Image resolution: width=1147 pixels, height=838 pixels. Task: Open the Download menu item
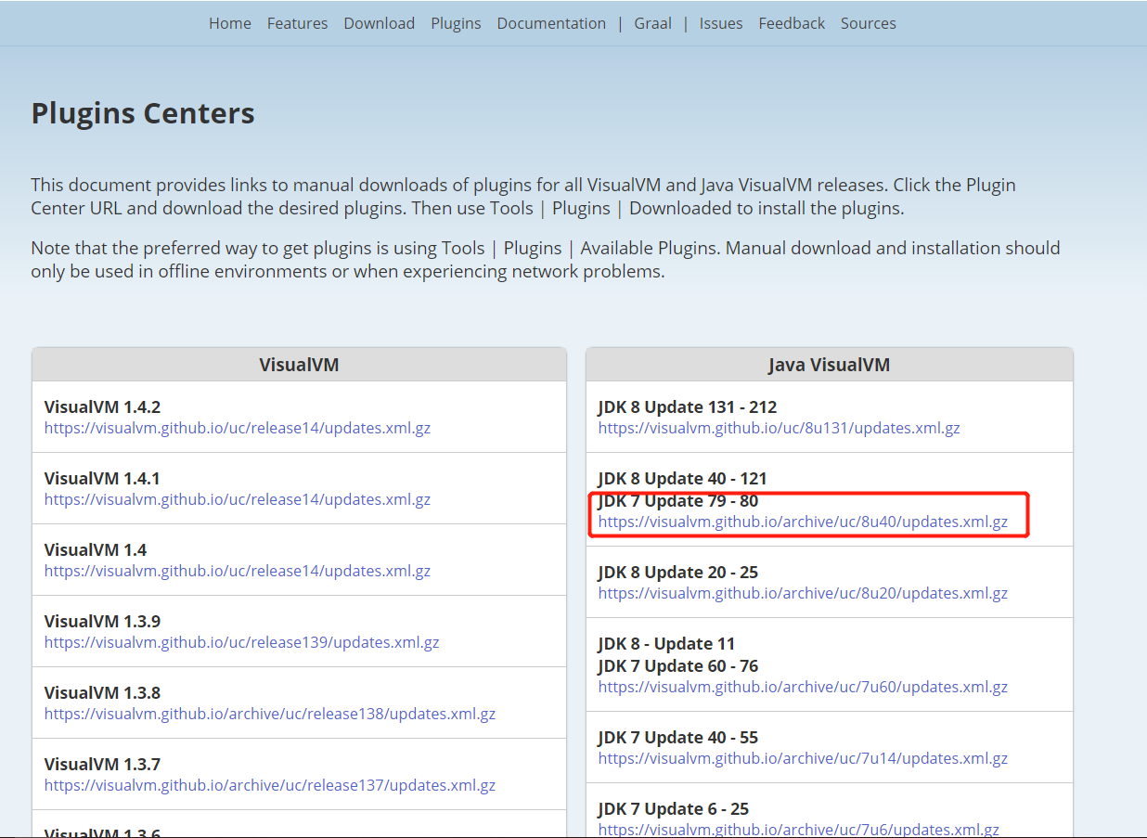379,23
